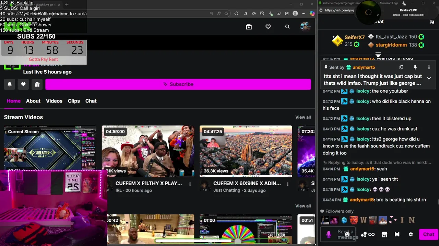Open Kick user avatar with goggles

click(x=305, y=27)
